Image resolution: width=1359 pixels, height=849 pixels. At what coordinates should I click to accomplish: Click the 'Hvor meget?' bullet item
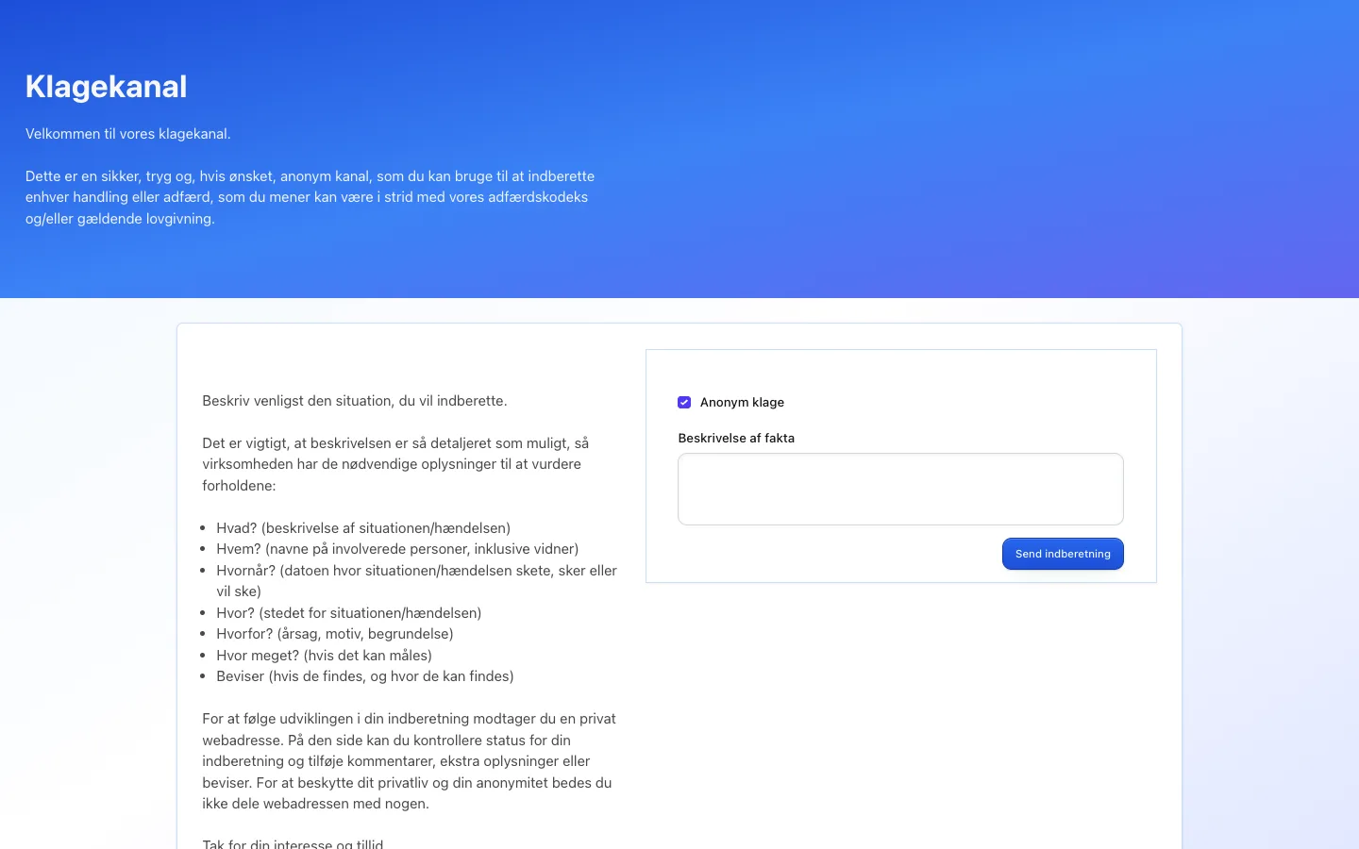tap(324, 656)
